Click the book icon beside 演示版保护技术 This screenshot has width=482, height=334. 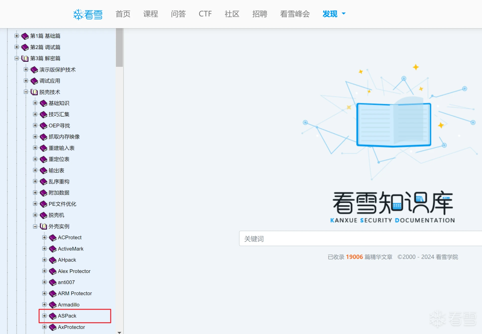[34, 70]
